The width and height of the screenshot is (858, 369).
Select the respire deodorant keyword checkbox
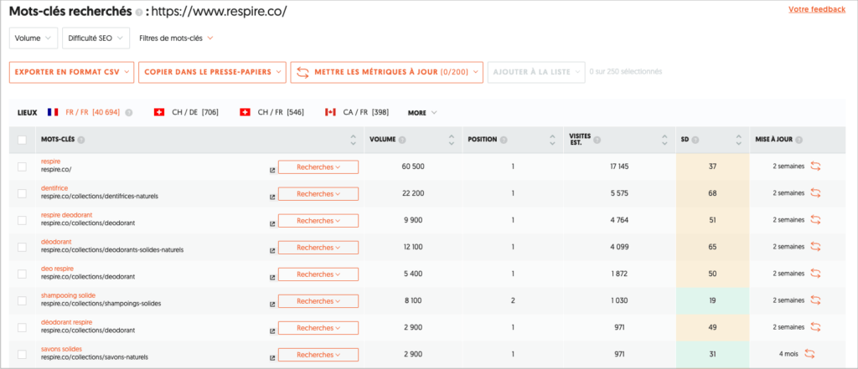pyautogui.click(x=22, y=220)
